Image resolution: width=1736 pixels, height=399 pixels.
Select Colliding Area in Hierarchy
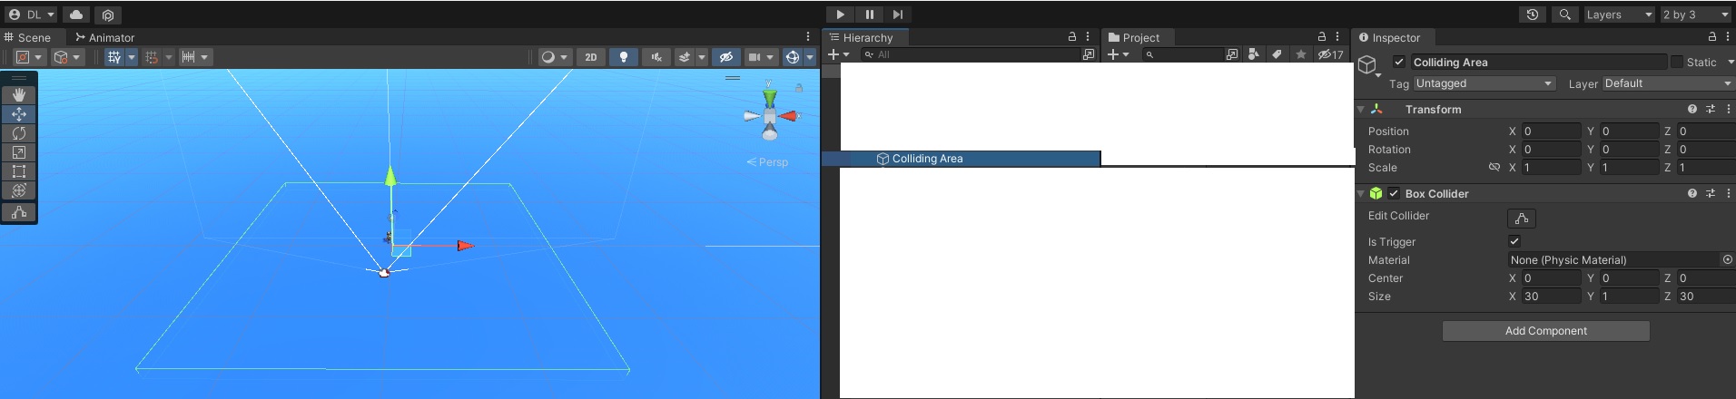pyautogui.click(x=961, y=159)
